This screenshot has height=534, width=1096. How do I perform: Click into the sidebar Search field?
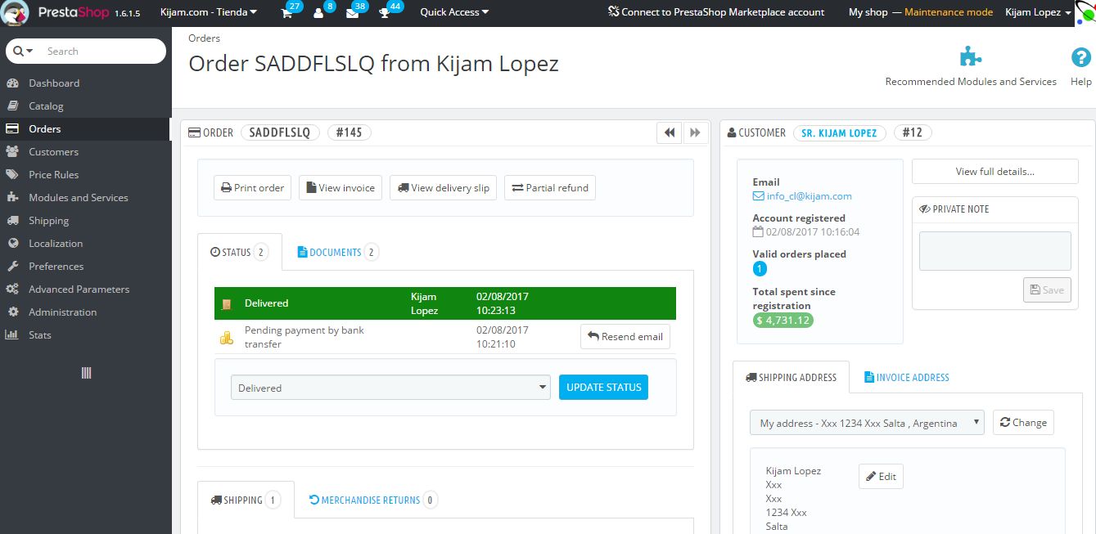[102, 52]
